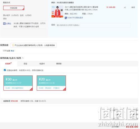
Task: Click the lightbulb icon in invoice tip
Action: point(13,45)
